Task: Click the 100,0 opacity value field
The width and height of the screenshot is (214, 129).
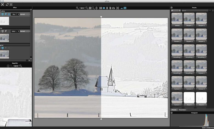Action: click(13, 31)
